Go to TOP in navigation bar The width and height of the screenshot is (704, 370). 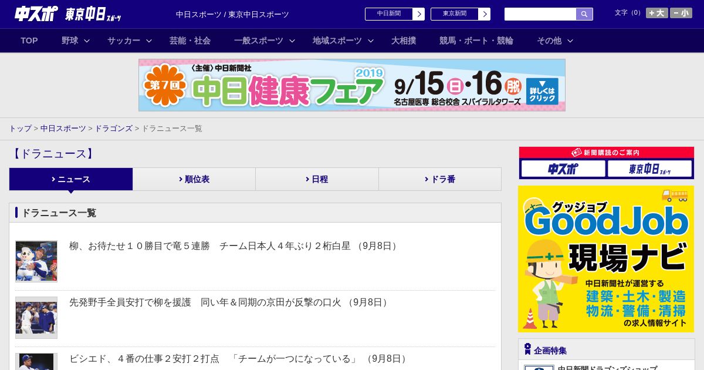[29, 41]
